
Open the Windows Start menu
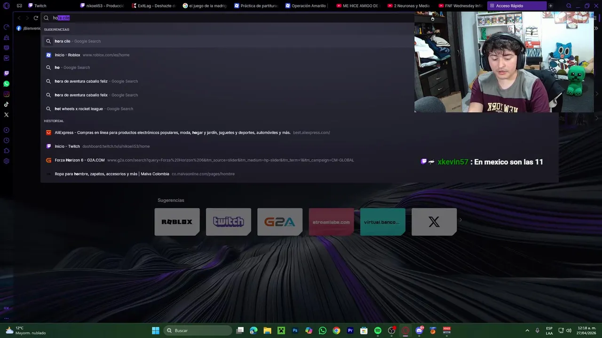156,330
